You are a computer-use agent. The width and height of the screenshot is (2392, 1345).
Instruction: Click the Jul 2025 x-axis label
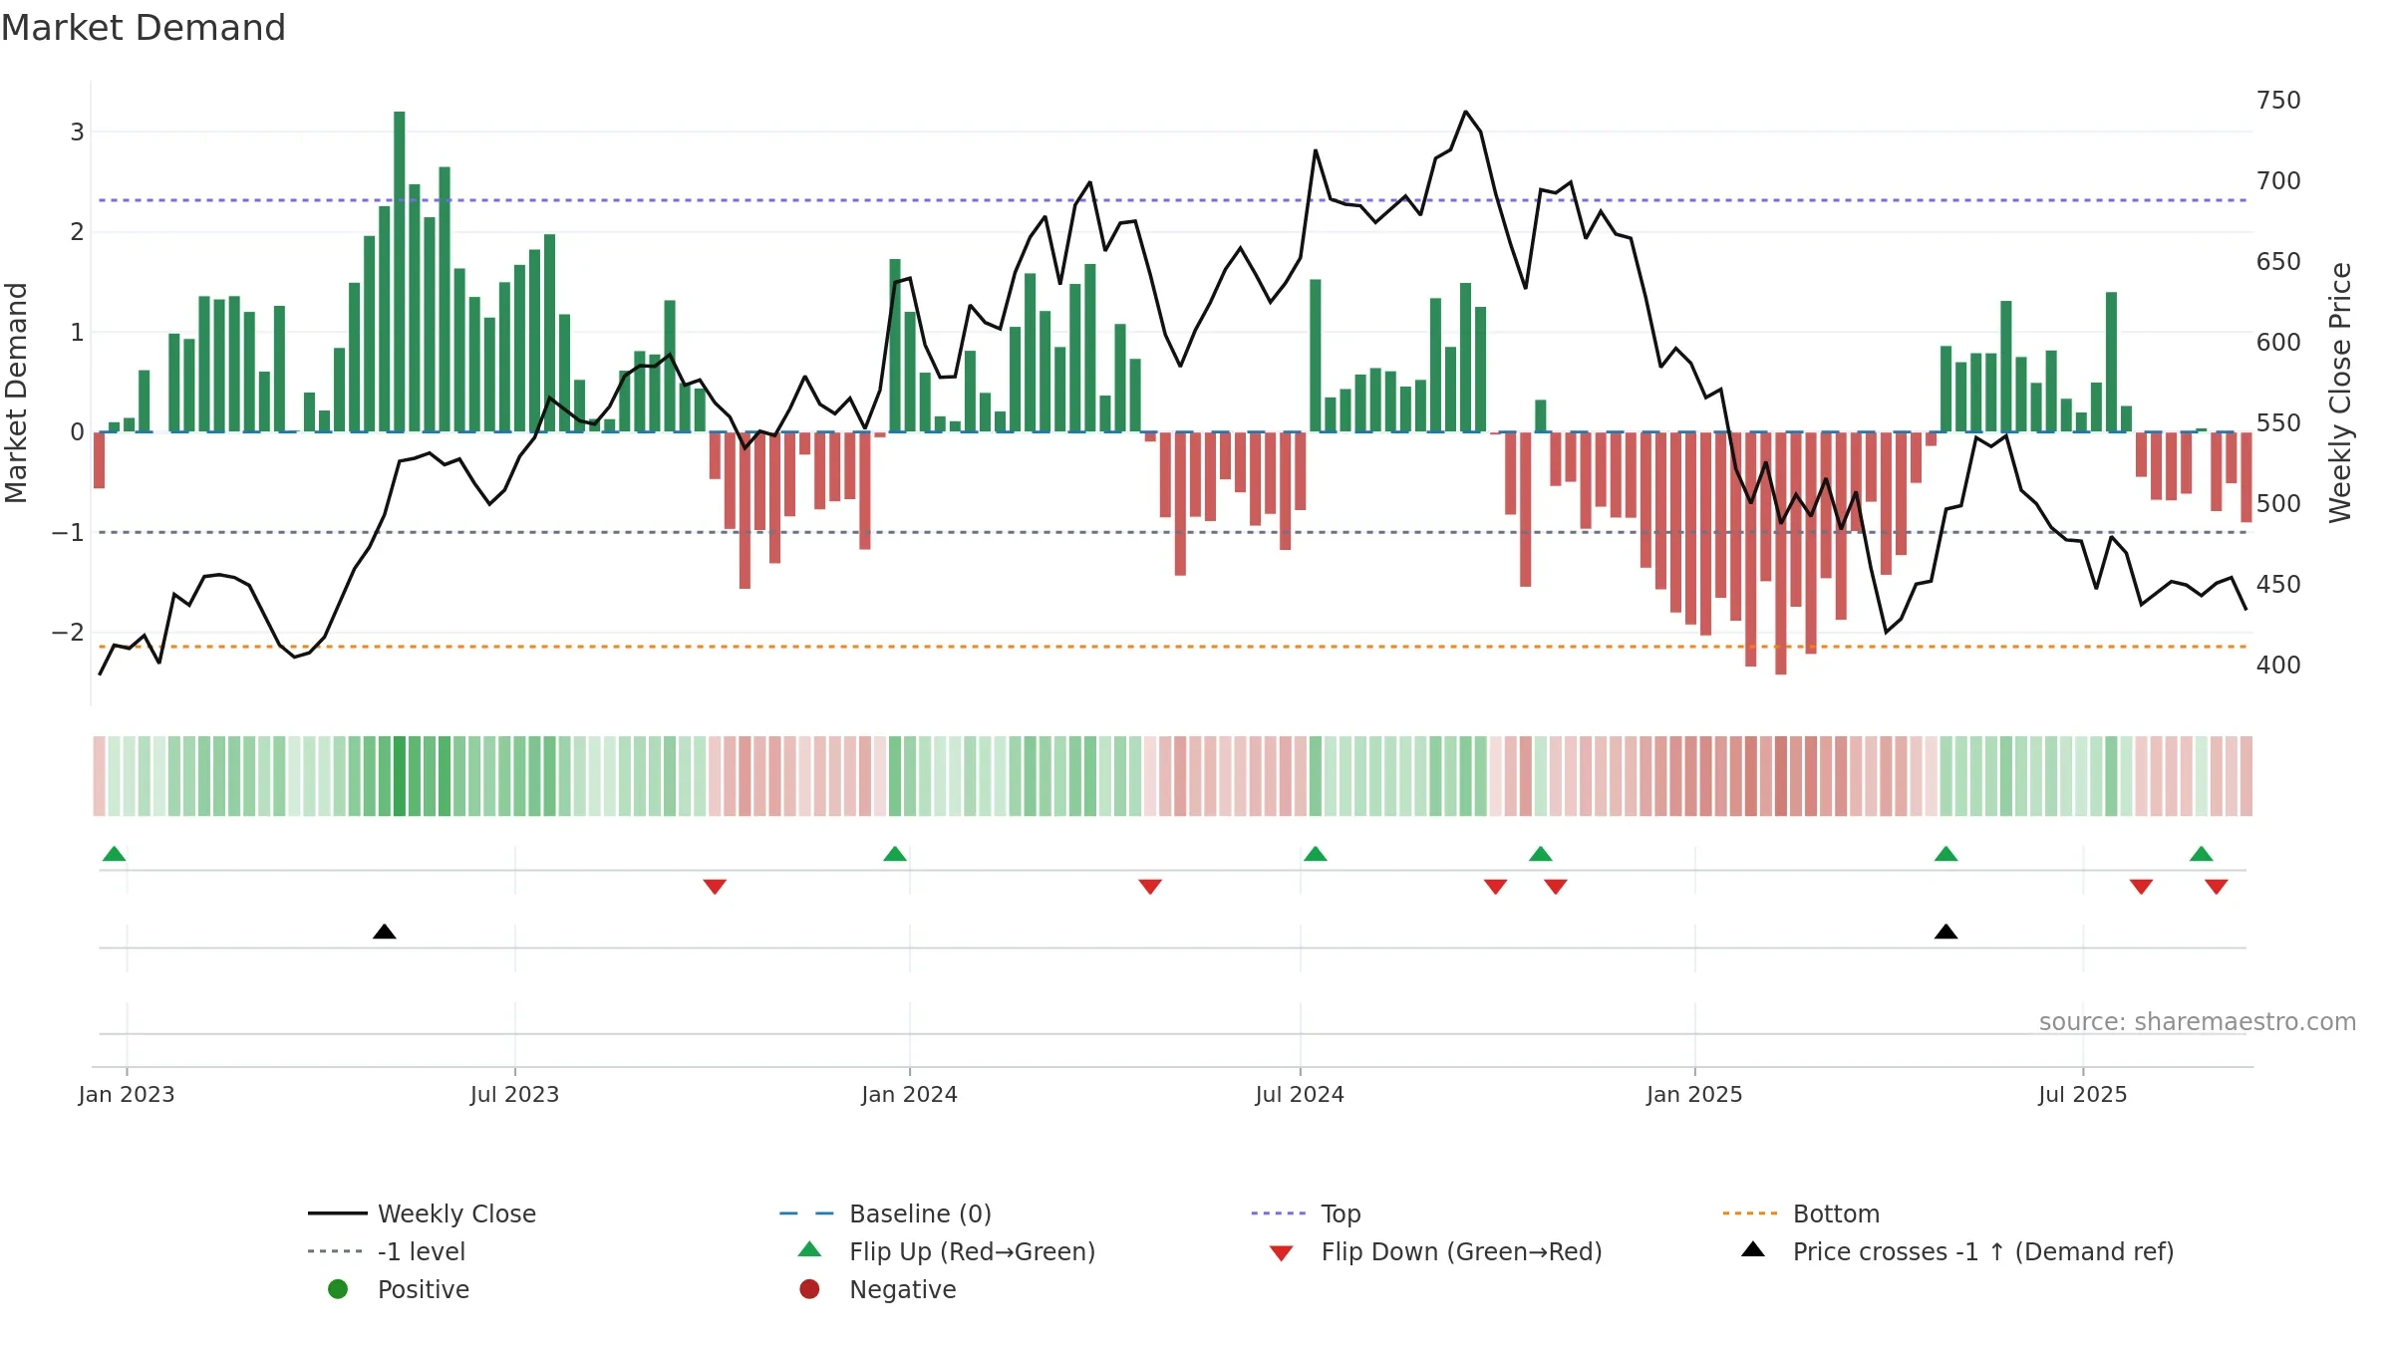(2083, 1095)
